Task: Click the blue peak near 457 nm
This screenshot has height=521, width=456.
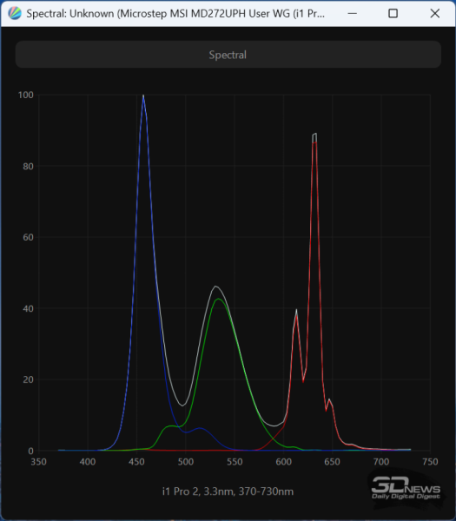Action: 143,96
